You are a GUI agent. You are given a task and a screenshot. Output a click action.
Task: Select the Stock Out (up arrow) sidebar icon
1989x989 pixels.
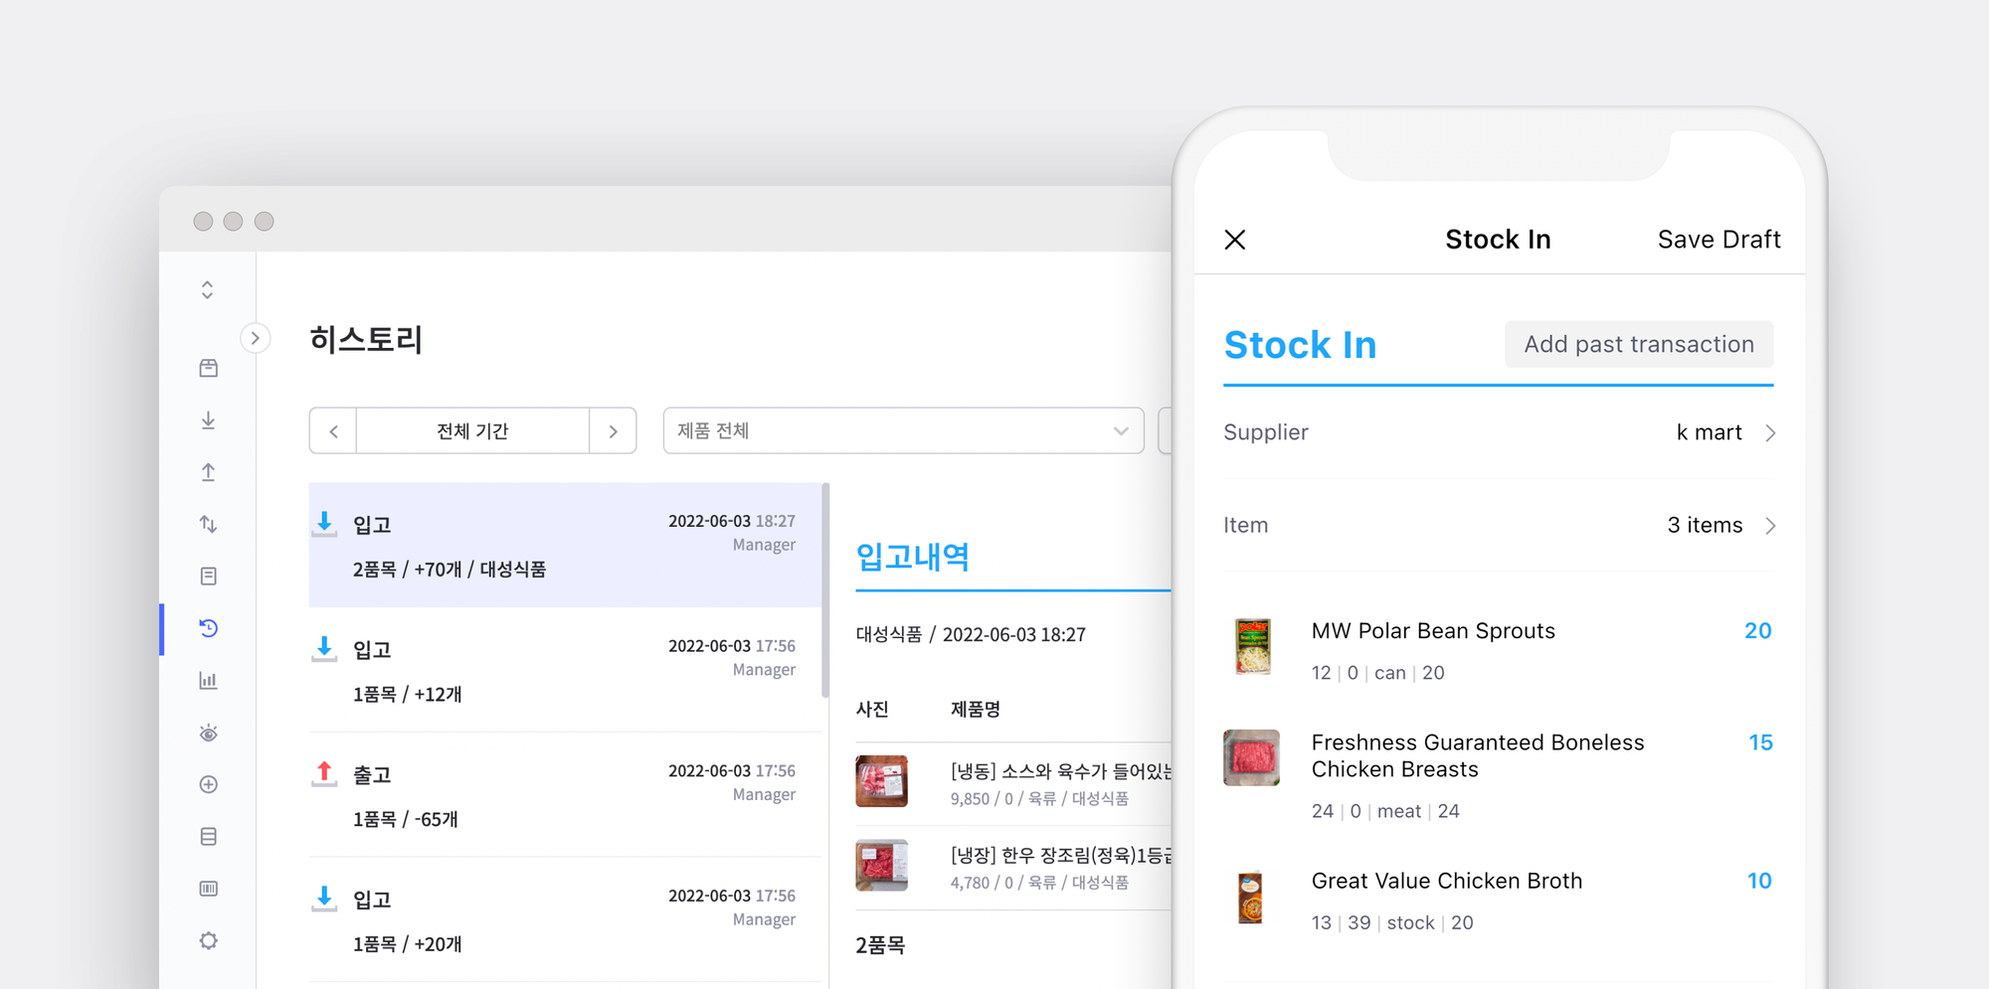coord(208,472)
